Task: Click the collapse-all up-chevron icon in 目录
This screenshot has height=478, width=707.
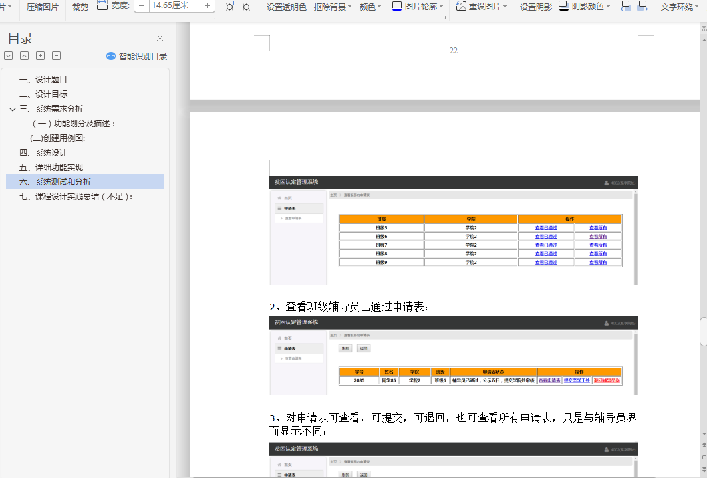Action: tap(25, 55)
